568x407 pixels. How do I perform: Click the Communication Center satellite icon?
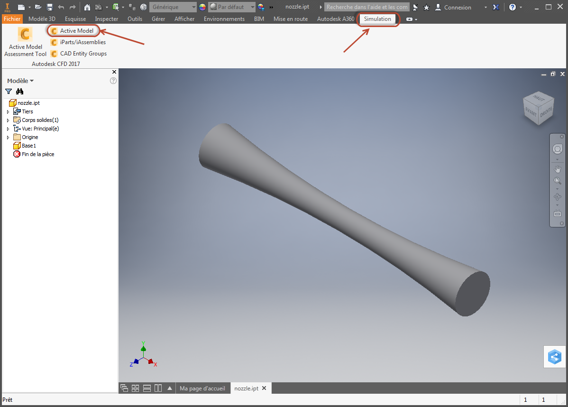416,7
